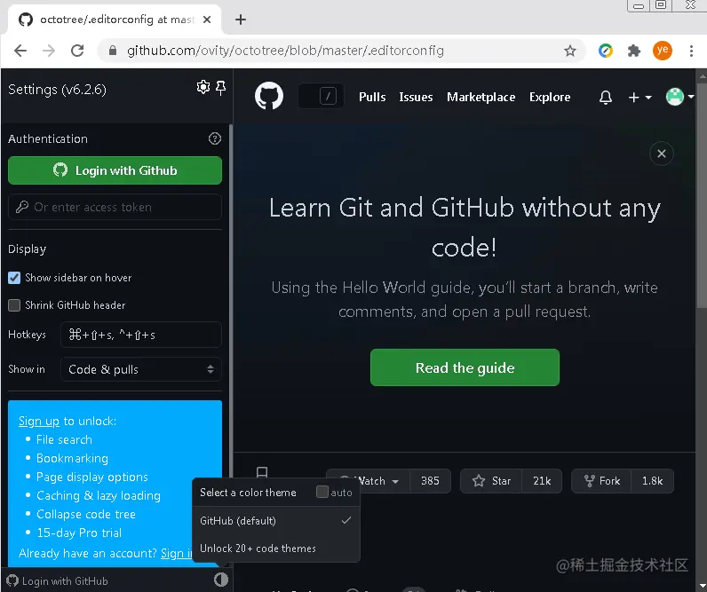Click Login with Github green button
707x592 pixels.
[x=115, y=170]
